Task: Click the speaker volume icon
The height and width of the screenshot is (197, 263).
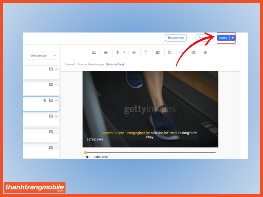Action: click(x=134, y=53)
